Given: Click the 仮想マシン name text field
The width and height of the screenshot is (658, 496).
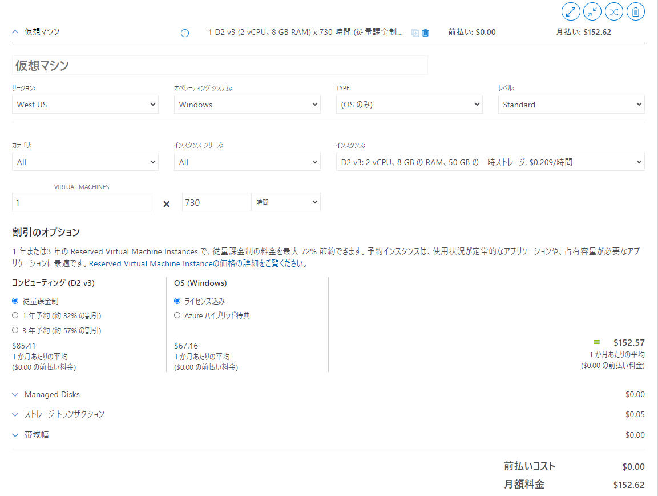Looking at the screenshot, I should [x=220, y=65].
